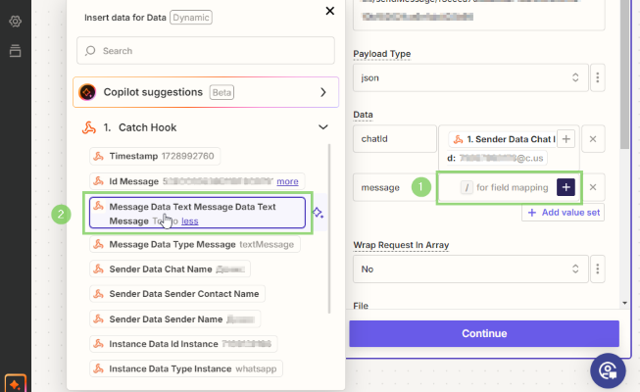The width and height of the screenshot is (640, 392).
Task: Click the Copilot sparkle icon at bottom left
Action: coord(15,381)
